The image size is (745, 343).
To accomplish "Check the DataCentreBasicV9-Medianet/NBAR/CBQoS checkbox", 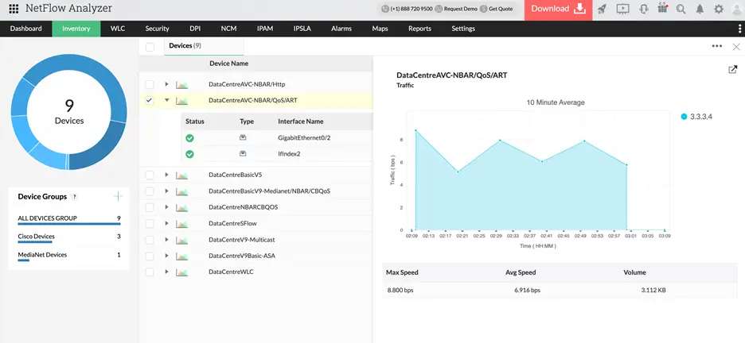I will [150, 191].
